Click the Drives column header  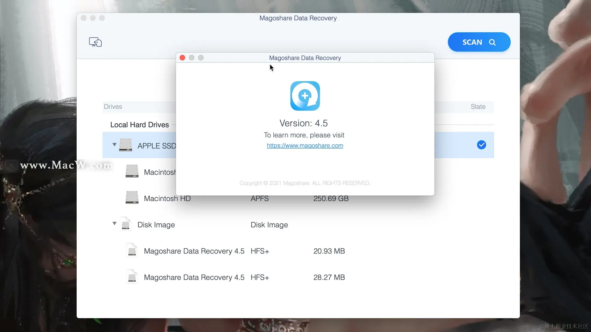(x=113, y=107)
